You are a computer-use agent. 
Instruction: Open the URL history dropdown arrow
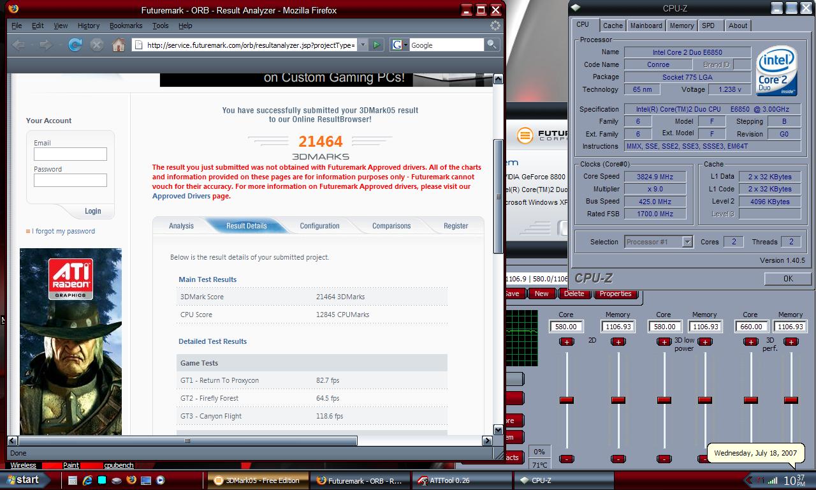[362, 45]
